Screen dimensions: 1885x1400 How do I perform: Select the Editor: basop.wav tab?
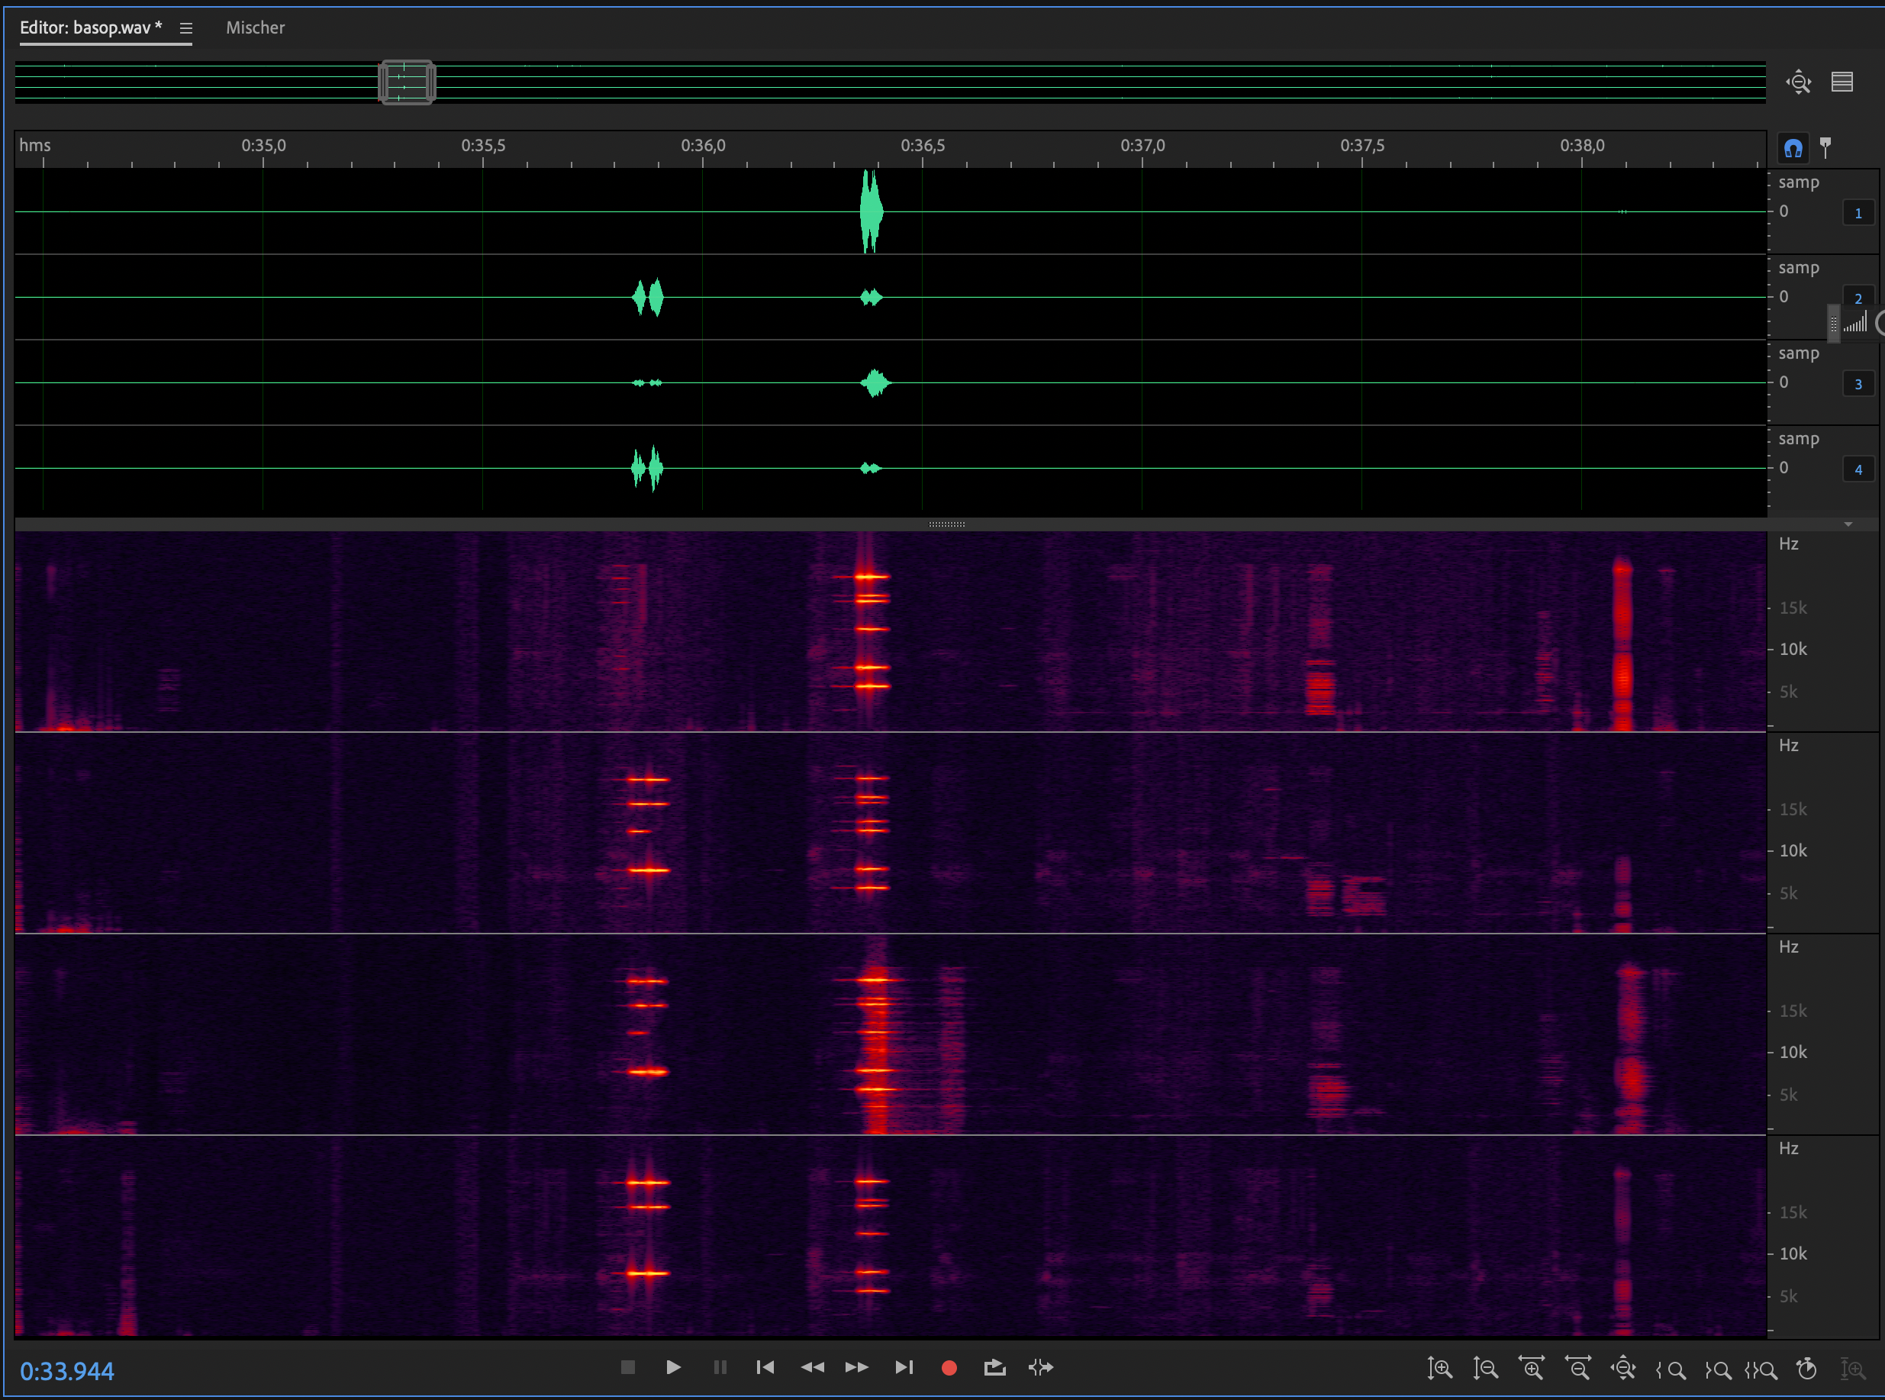coord(91,28)
